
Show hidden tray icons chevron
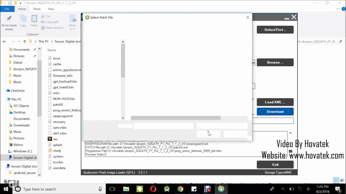(283, 189)
